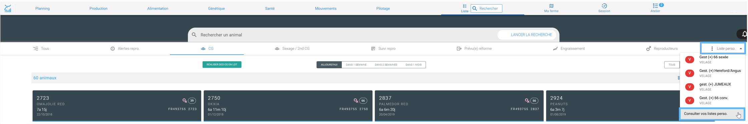Click FR493755 2750 identifier text
This screenshot has width=748, height=124.
354,109
